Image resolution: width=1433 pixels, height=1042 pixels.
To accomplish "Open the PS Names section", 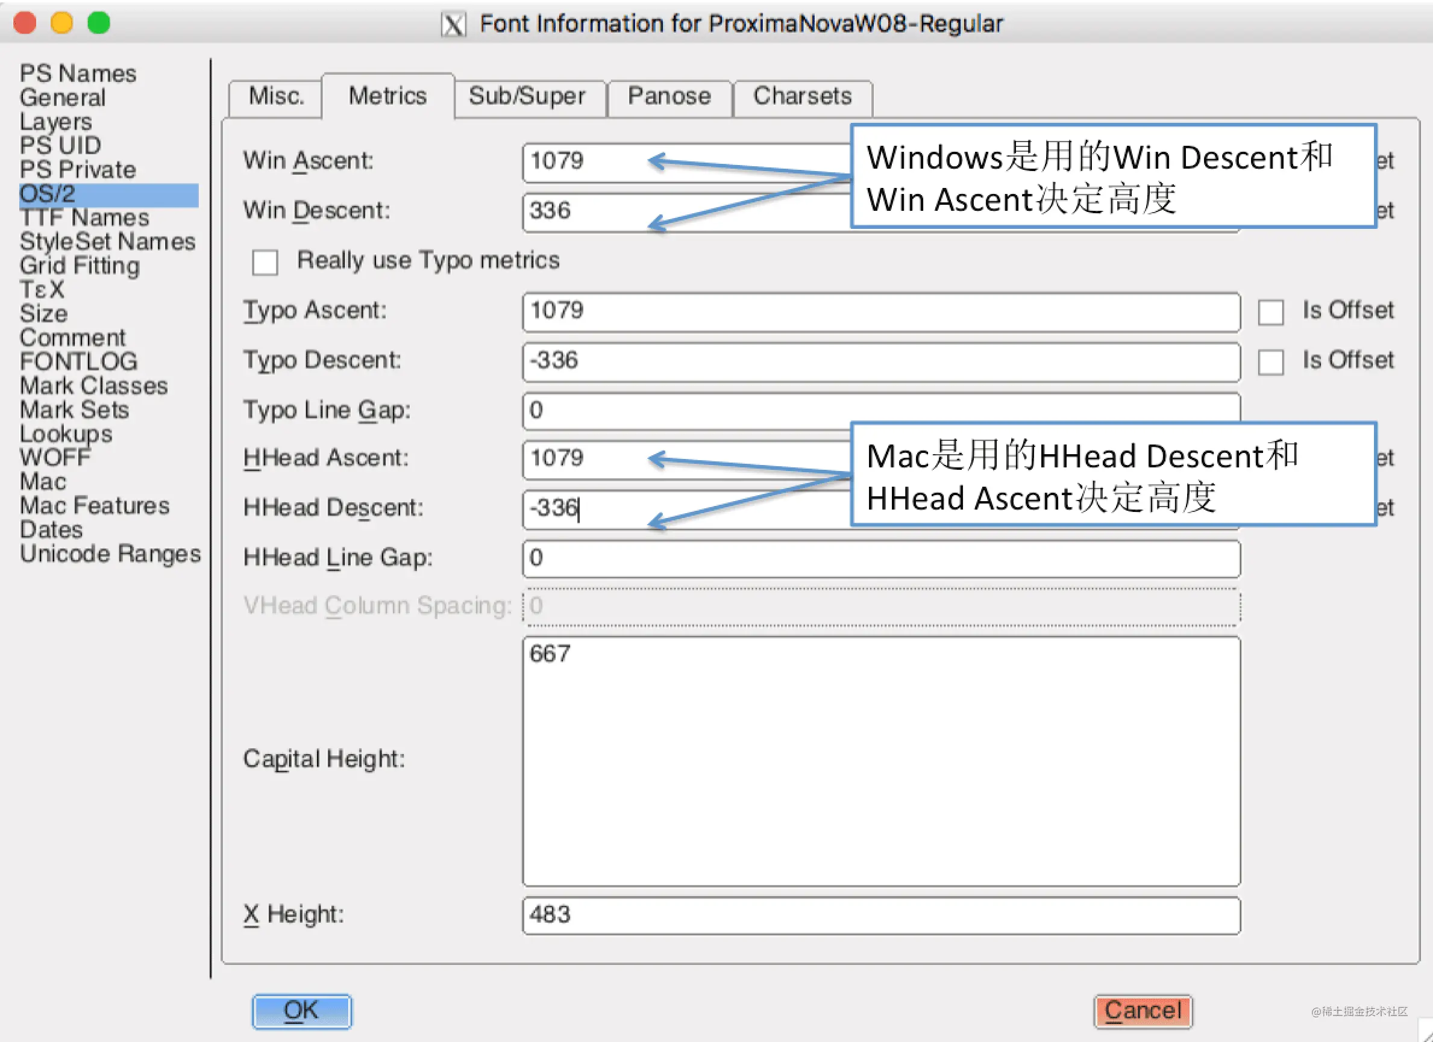I will [78, 73].
